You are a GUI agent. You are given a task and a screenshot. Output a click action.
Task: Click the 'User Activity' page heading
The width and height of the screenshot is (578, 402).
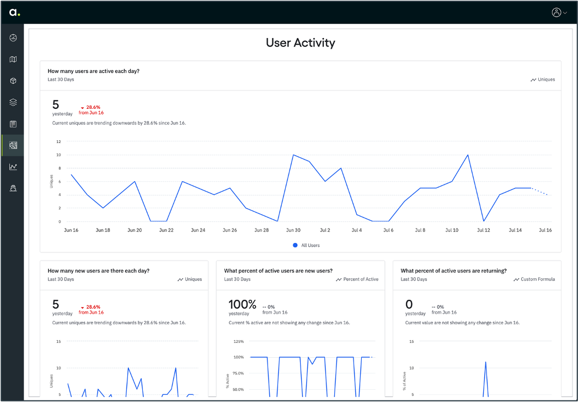point(301,43)
